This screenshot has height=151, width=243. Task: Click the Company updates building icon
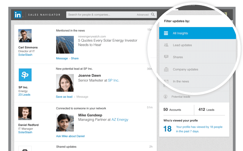[166, 69]
